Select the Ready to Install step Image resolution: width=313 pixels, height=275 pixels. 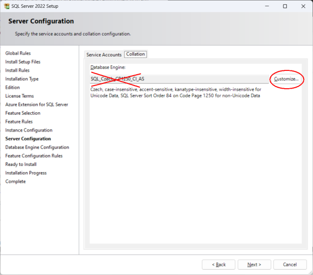click(21, 164)
